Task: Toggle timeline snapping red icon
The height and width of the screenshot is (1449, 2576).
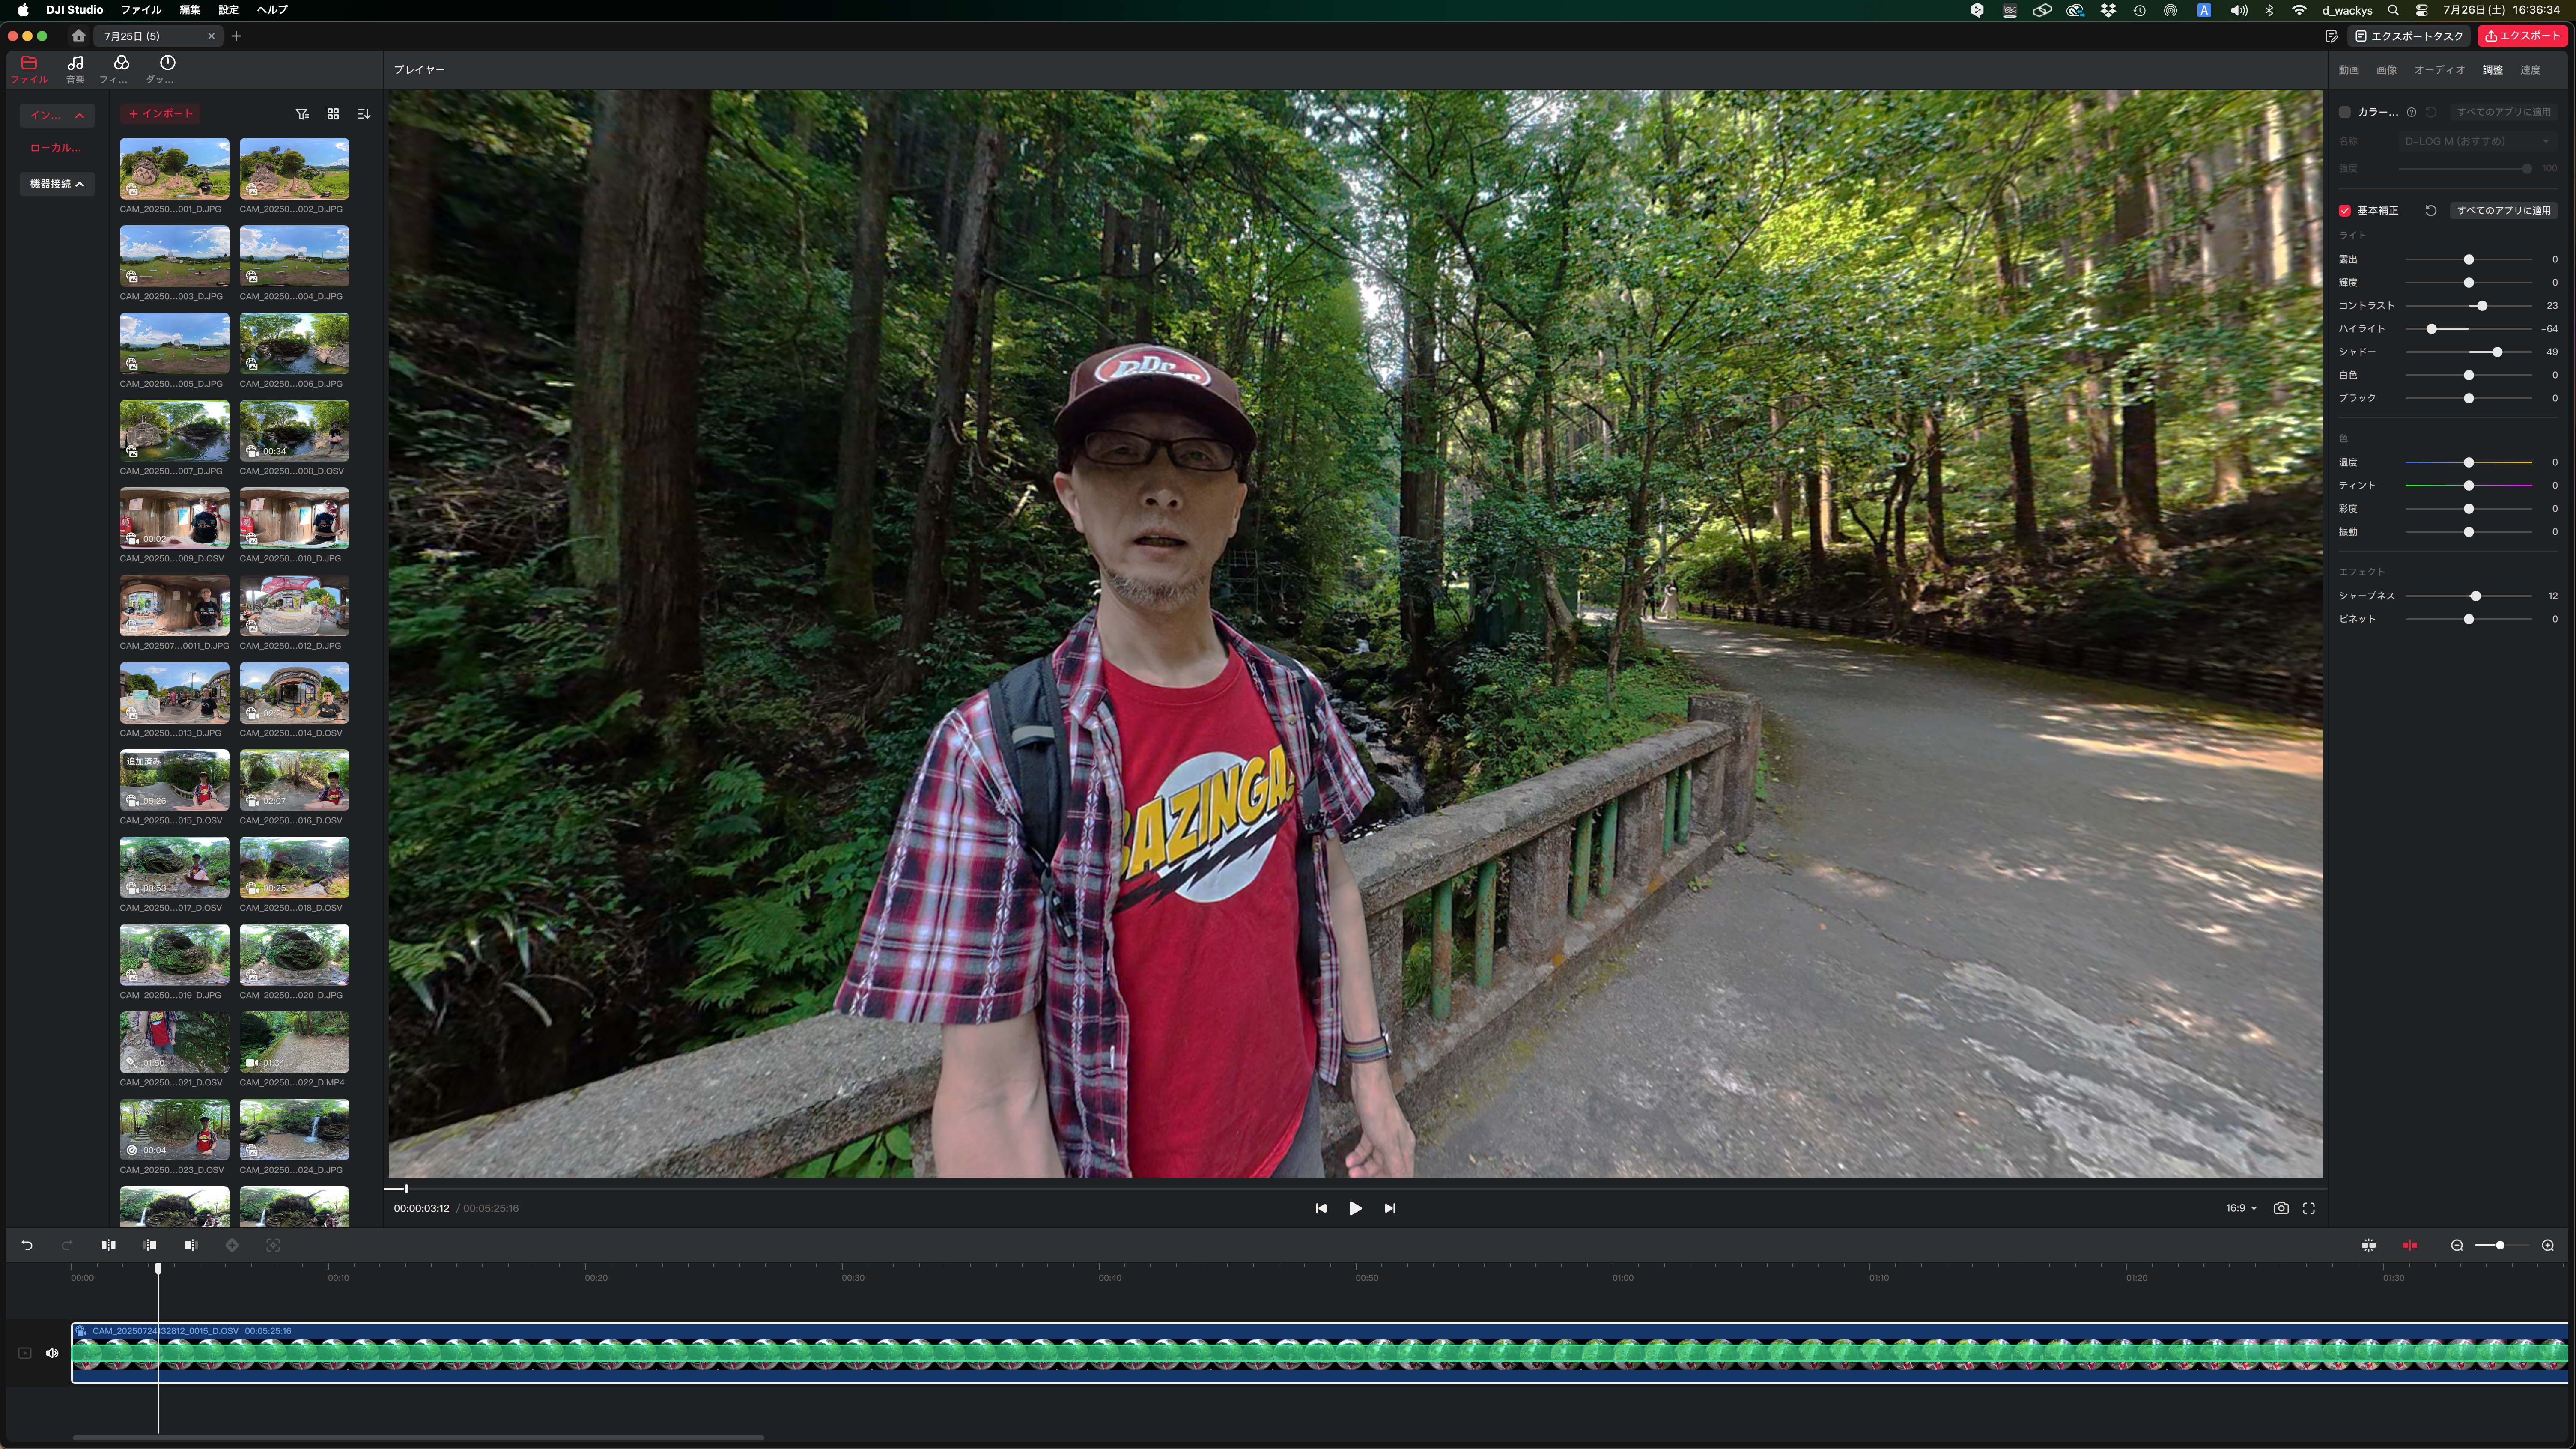Action: coord(2410,1245)
